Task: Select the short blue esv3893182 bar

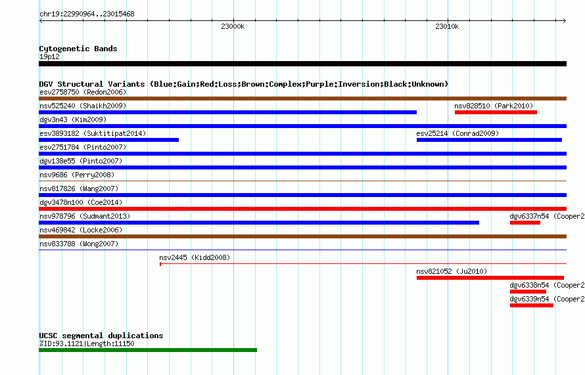Action: point(108,140)
